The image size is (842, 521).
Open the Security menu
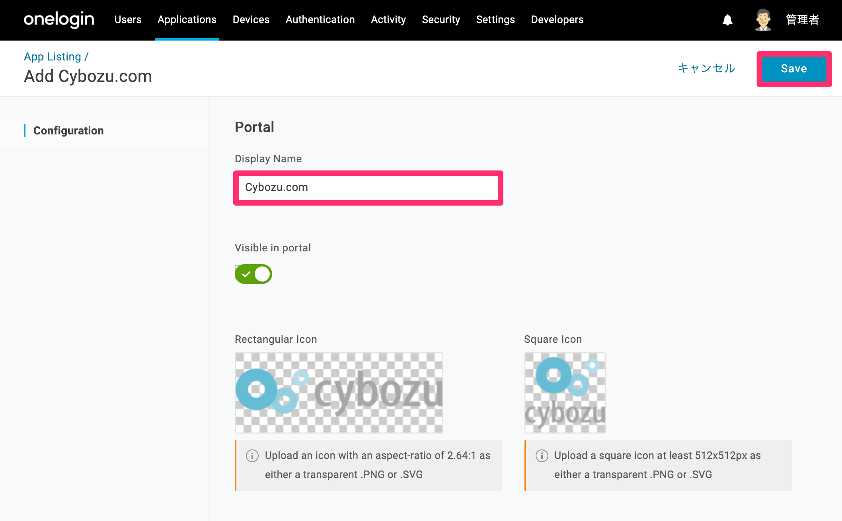pos(441,19)
